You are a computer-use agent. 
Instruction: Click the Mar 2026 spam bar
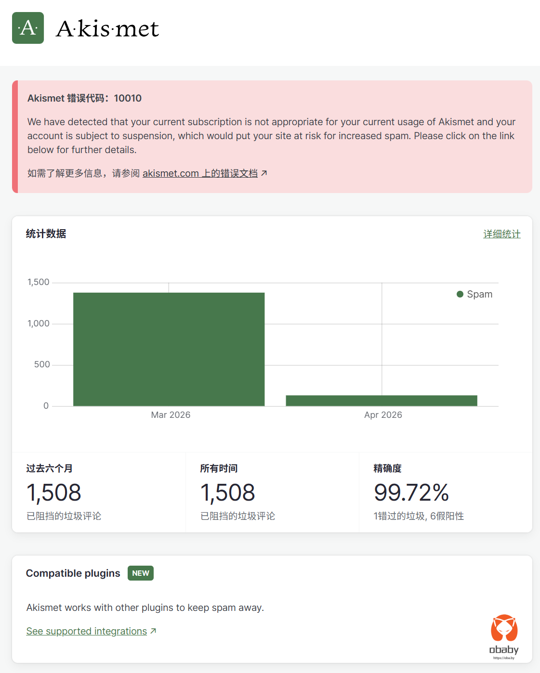[x=169, y=349]
